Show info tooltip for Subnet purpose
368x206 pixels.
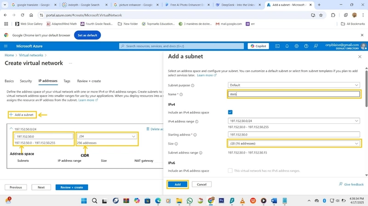[193, 85]
